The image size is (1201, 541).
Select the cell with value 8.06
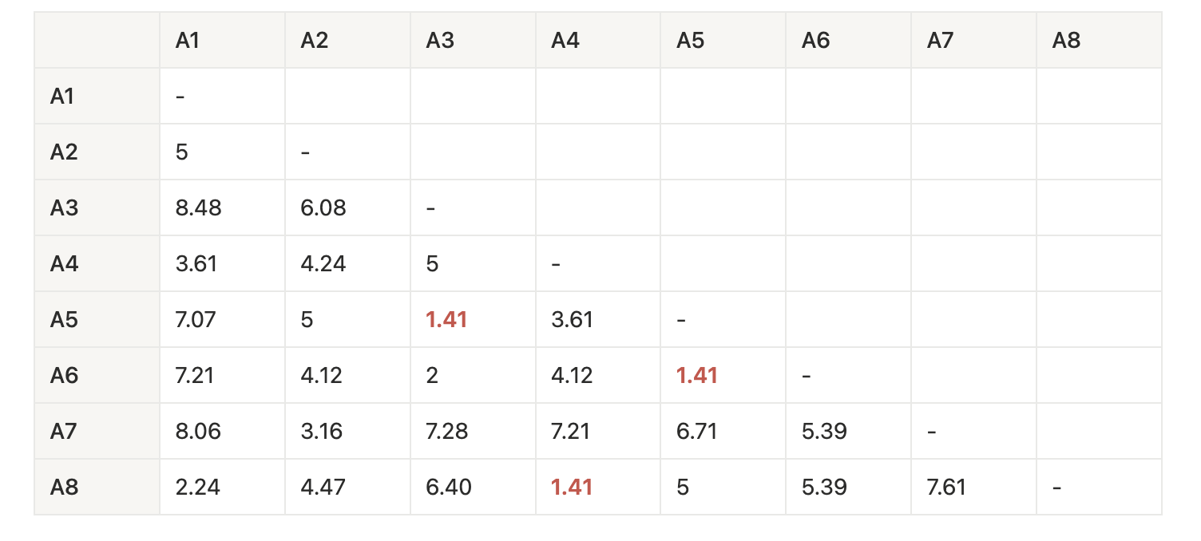coord(198,432)
